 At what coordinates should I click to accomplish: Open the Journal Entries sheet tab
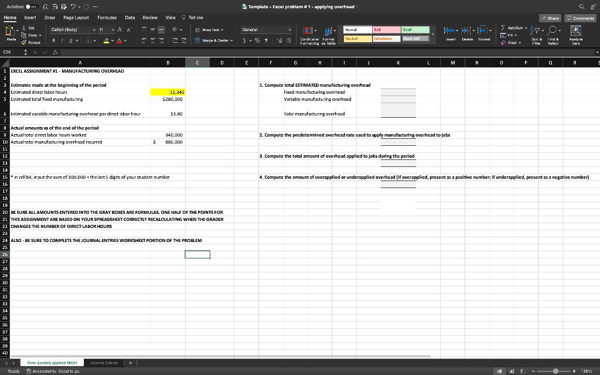(x=104, y=363)
